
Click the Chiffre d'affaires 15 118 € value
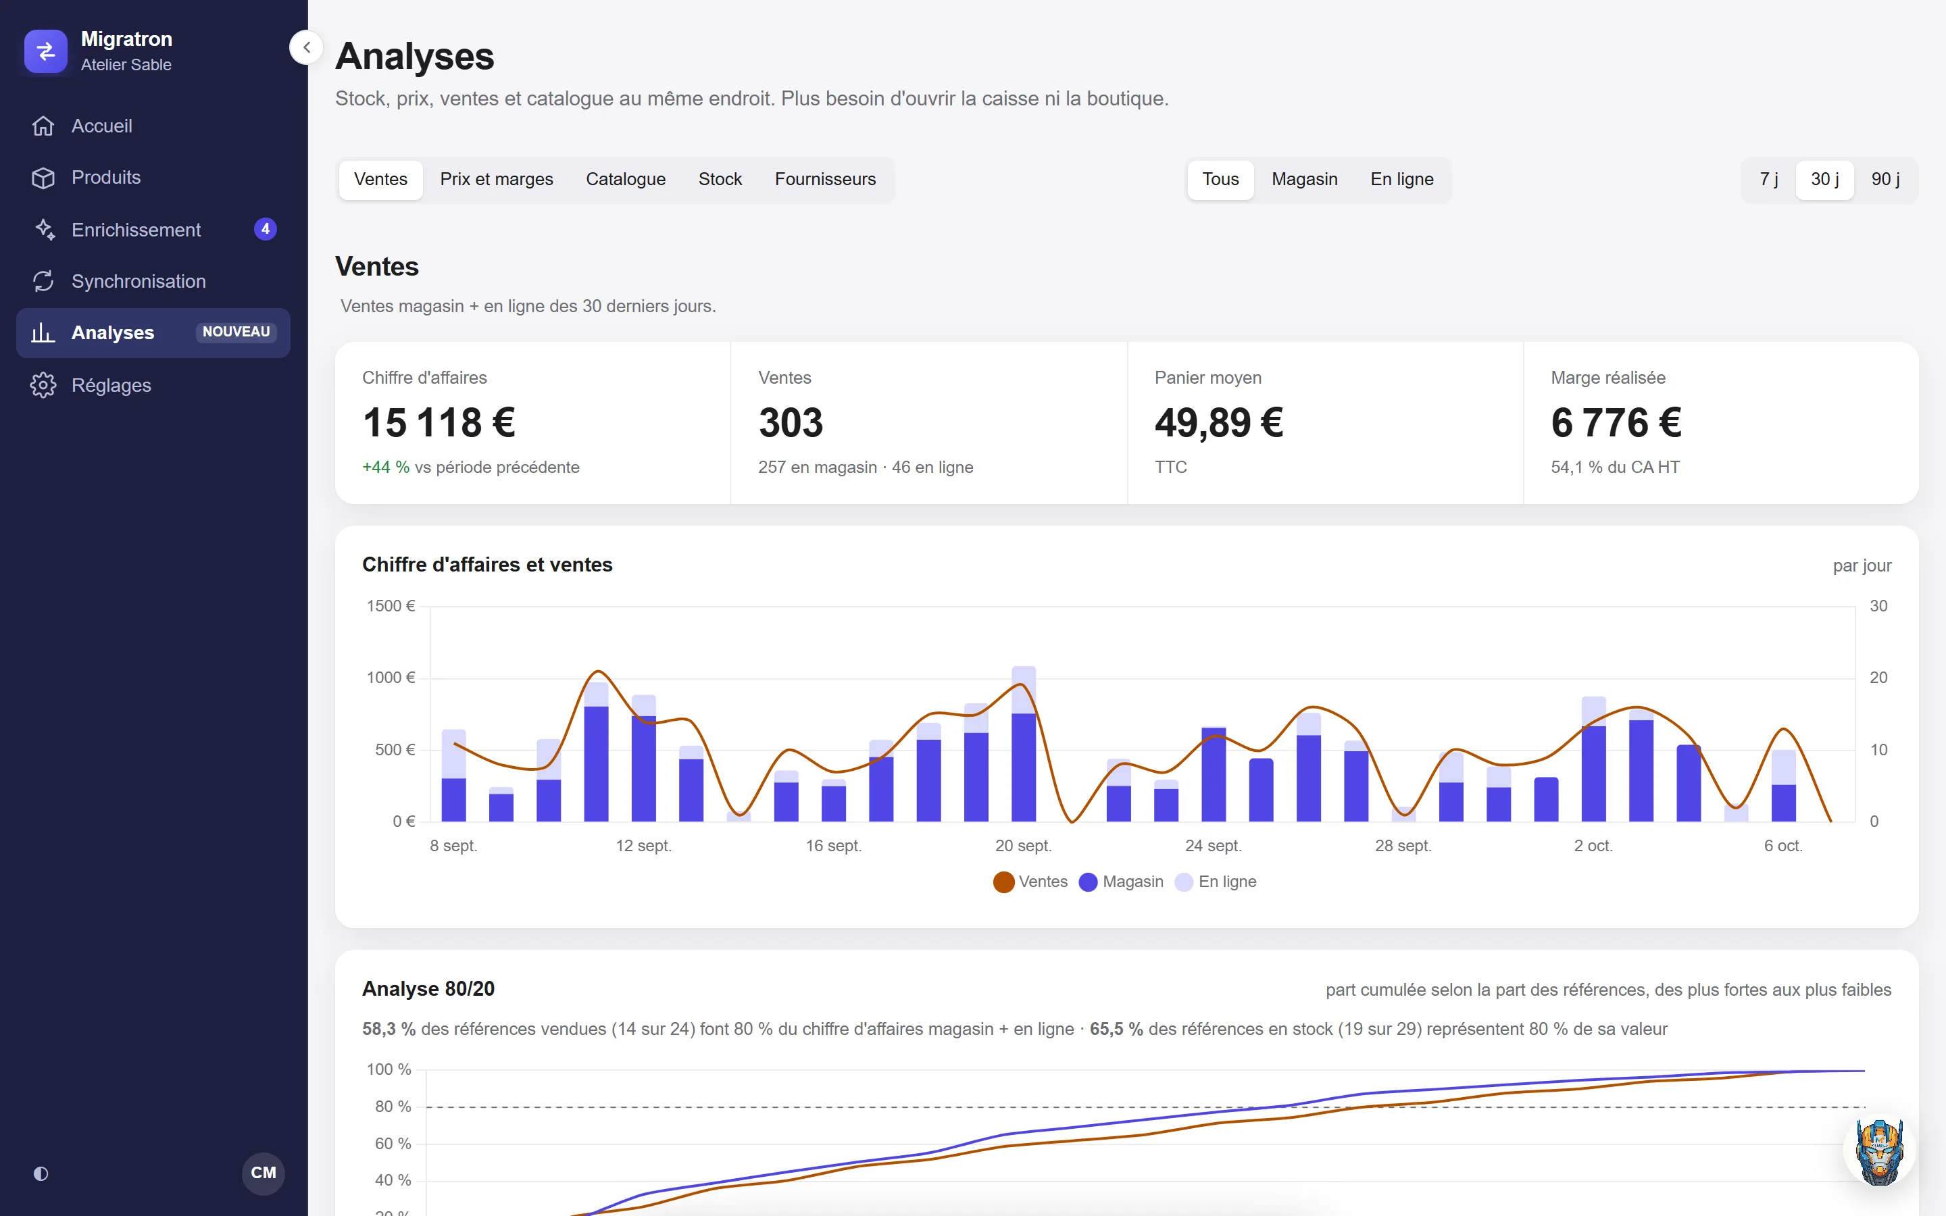(x=439, y=423)
